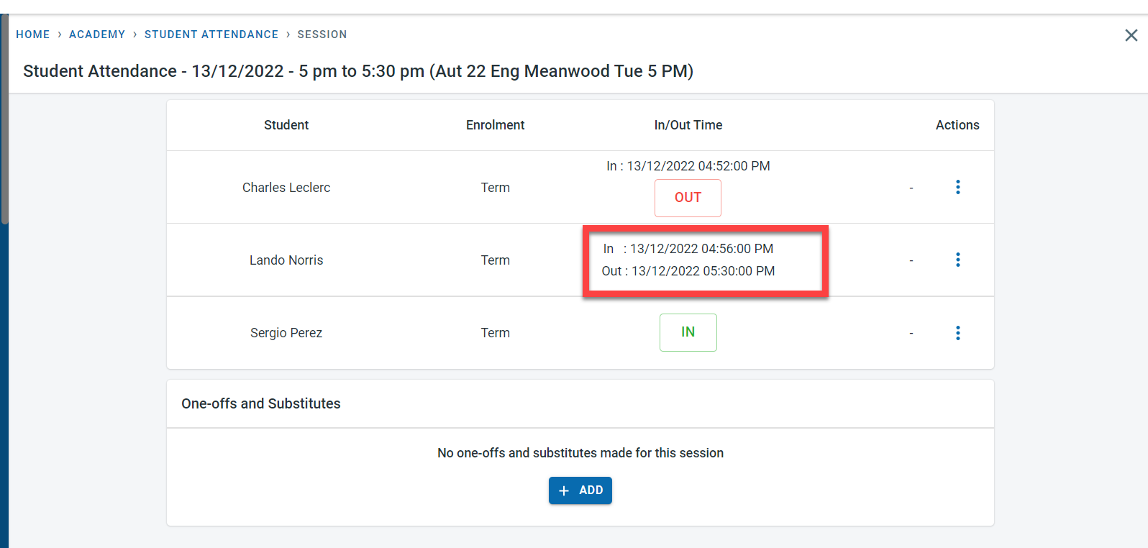Image resolution: width=1148 pixels, height=548 pixels.
Task: Open actions menu for Sergio Perez
Action: coord(957,333)
